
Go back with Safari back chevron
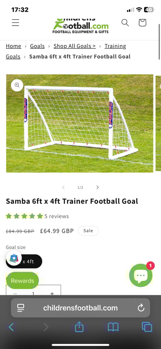[x=11, y=327]
